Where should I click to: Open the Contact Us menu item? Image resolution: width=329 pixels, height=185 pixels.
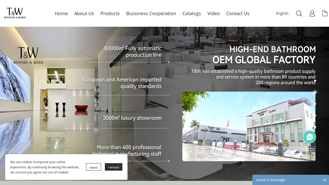pos(238,14)
